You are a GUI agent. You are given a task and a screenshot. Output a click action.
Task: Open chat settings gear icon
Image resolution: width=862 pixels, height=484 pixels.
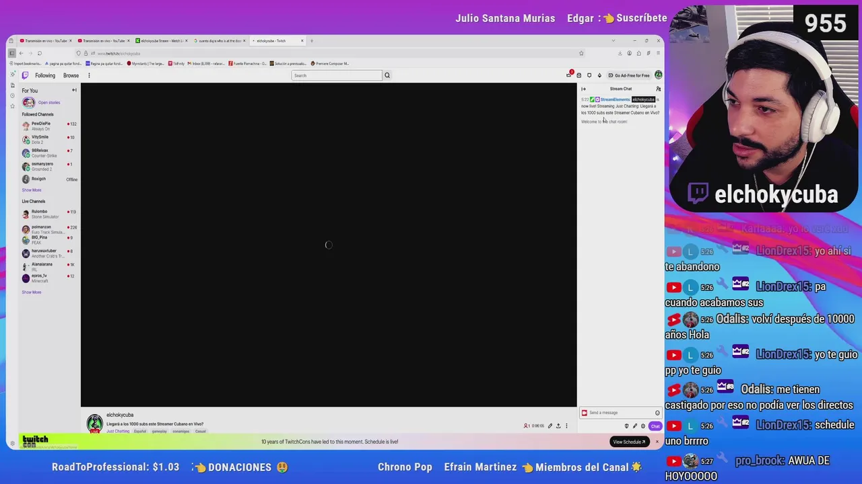(643, 426)
